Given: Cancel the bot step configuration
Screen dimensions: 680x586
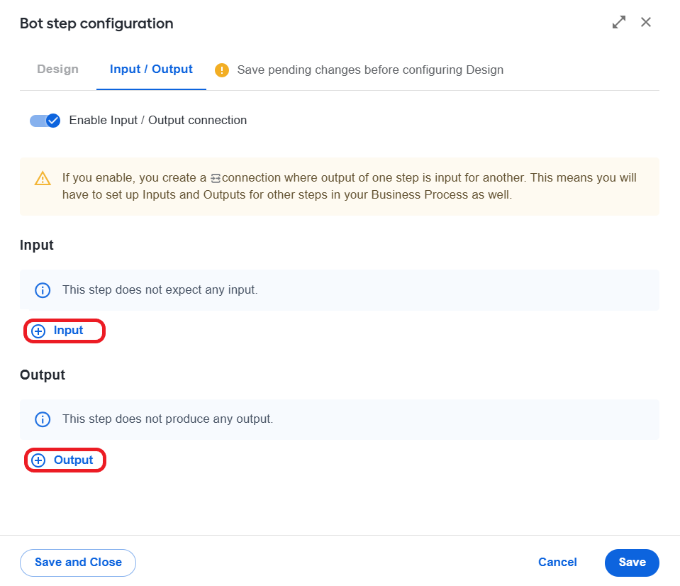Looking at the screenshot, I should [557, 563].
